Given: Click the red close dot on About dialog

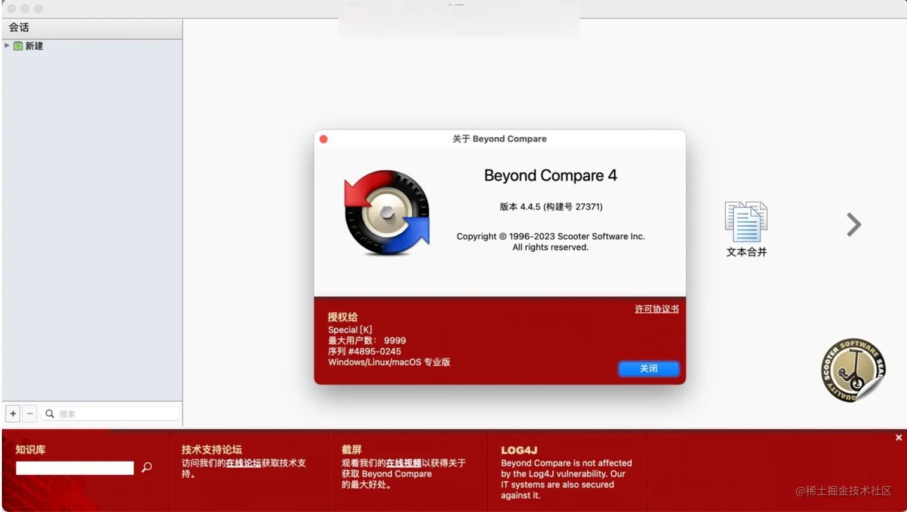Looking at the screenshot, I should point(323,139).
